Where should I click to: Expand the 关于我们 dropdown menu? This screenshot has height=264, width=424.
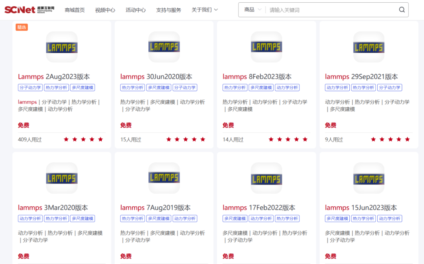point(205,10)
